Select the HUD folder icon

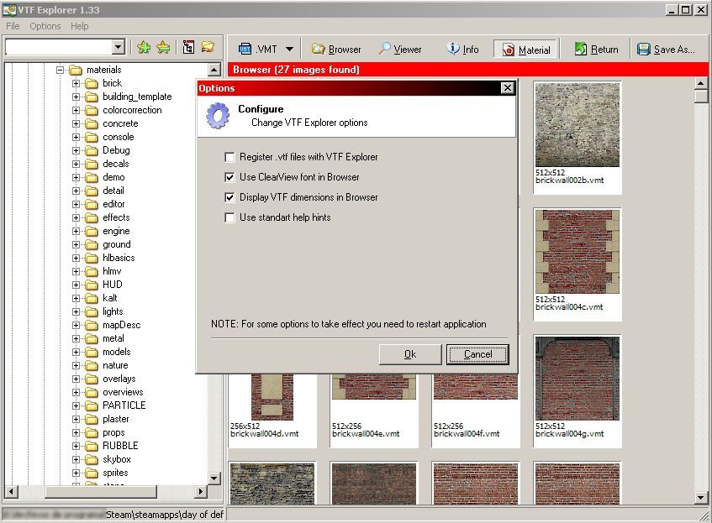(x=92, y=285)
